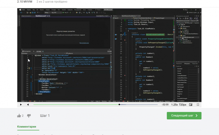Image resolution: width=219 pixels, height=135 pixels.
Task: Click the Просмотреть код link
Action: [x=84, y=43]
